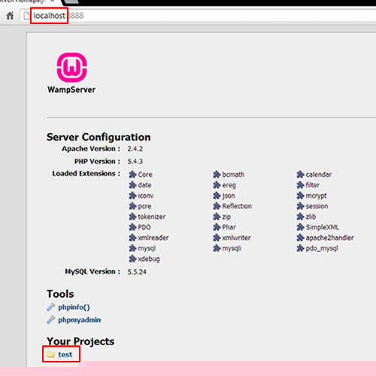Click the puzzle icon beside mysqli
The image size is (376, 376).
click(x=217, y=248)
